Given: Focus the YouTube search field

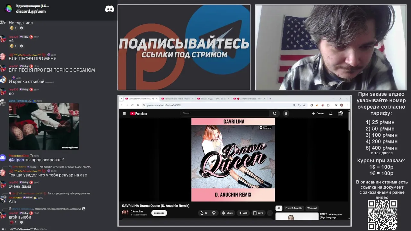Looking at the screenshot, I should pos(225,113).
